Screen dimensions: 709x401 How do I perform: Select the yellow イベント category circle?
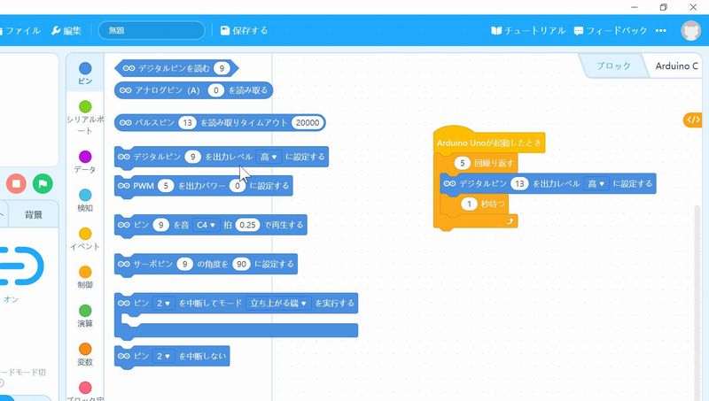pyautogui.click(x=85, y=234)
